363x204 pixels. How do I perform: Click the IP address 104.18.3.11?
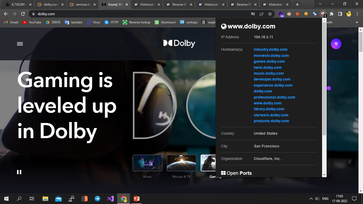[x=263, y=37]
